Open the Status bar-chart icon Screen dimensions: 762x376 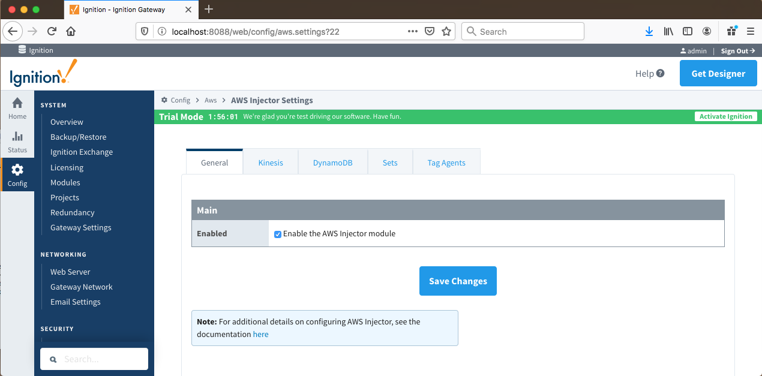click(17, 137)
